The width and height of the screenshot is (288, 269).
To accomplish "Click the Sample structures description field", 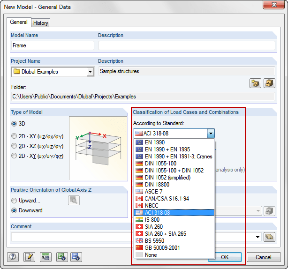I will pos(187,71).
